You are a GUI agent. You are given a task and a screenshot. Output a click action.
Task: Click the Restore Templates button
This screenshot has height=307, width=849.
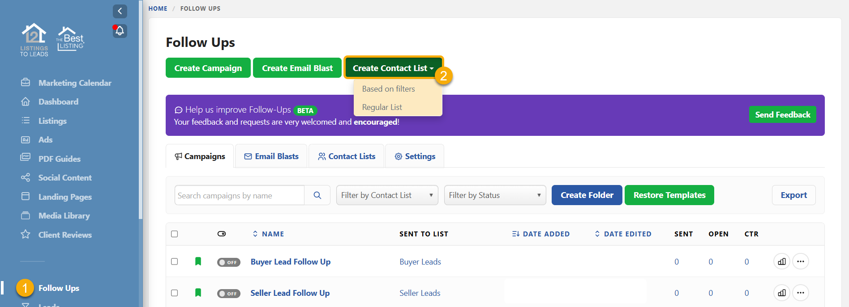click(x=669, y=195)
